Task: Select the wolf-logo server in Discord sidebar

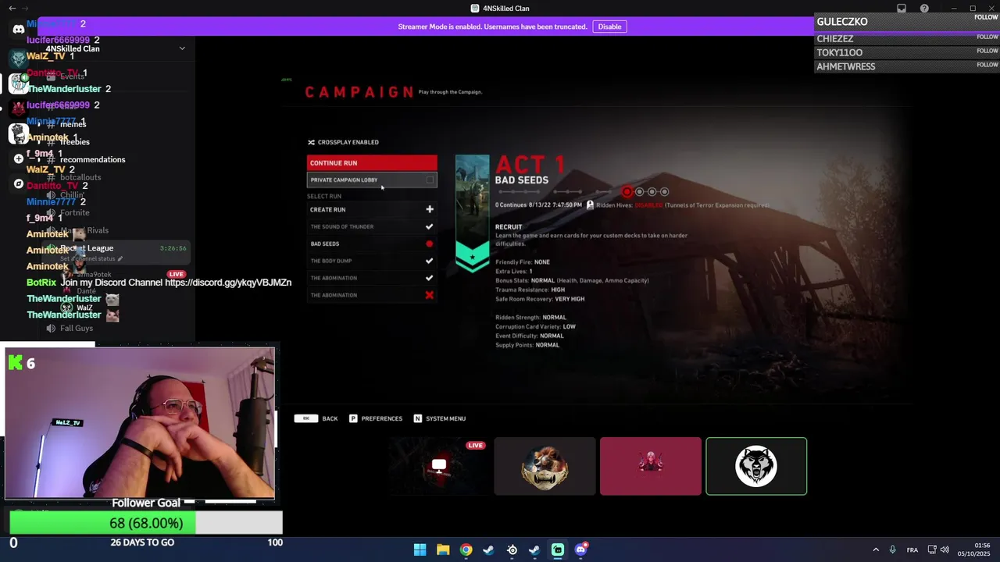Action: [19, 58]
